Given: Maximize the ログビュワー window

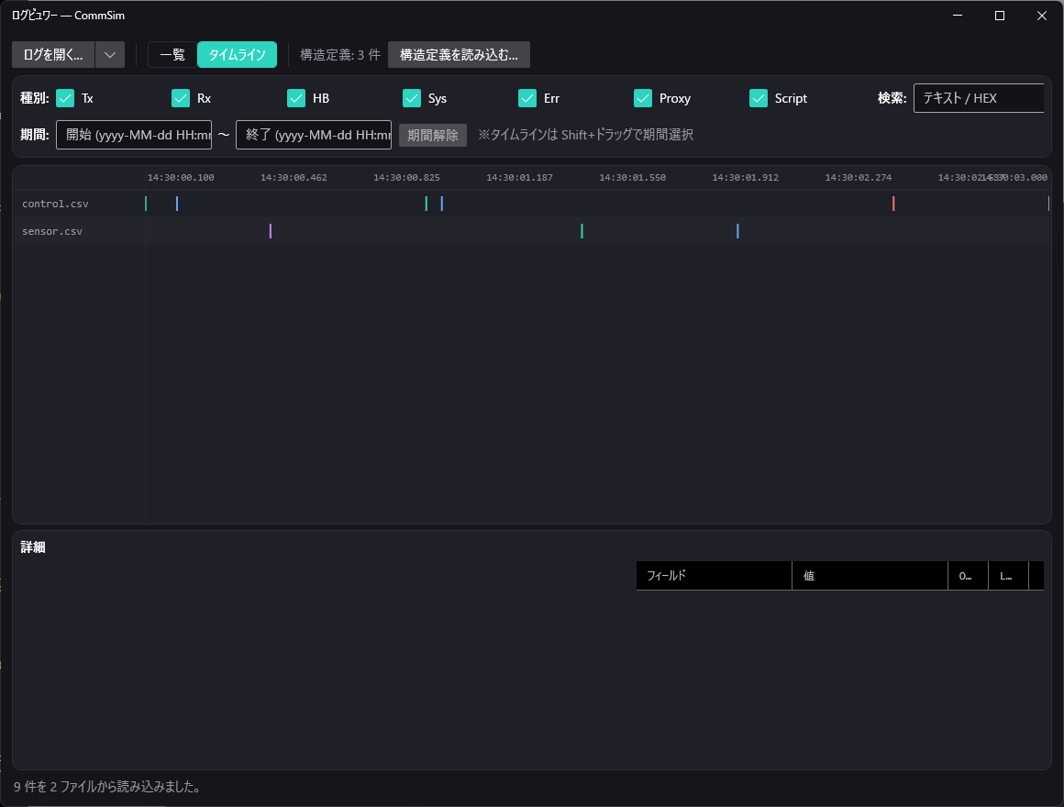Looking at the screenshot, I should [x=1000, y=16].
